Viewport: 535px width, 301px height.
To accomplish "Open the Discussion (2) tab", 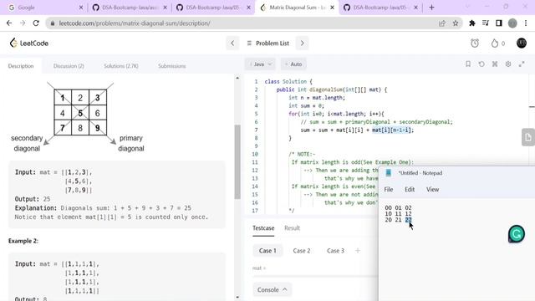I will pos(69,66).
